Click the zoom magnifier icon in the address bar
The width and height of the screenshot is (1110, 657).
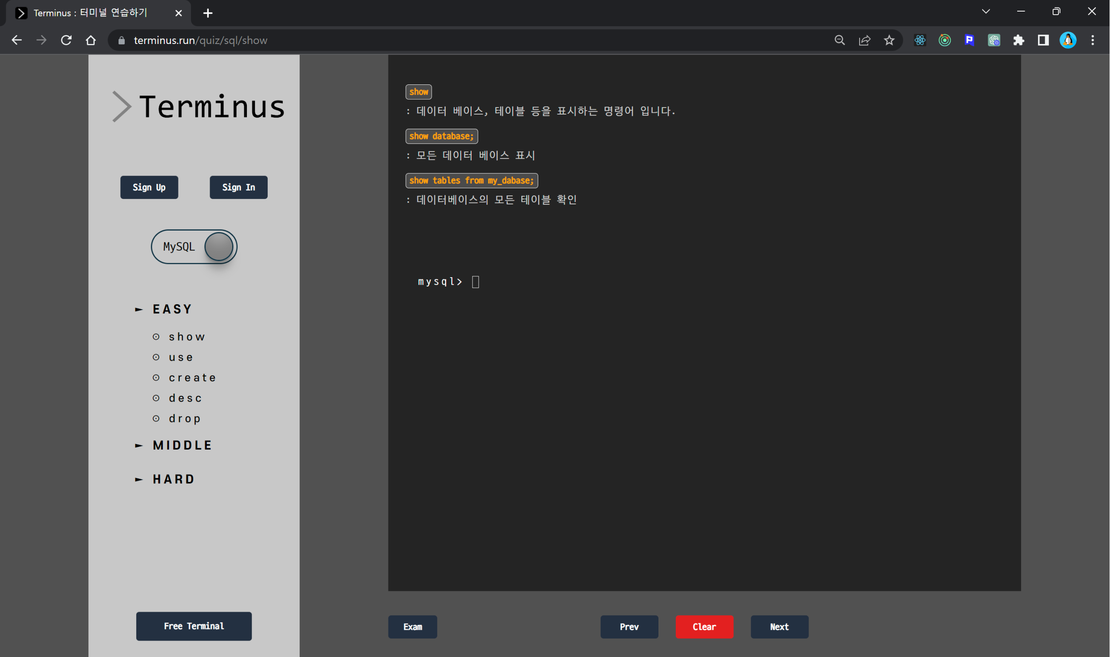click(x=839, y=40)
